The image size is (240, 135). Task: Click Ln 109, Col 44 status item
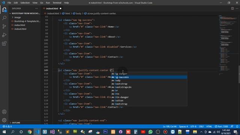(169, 126)
